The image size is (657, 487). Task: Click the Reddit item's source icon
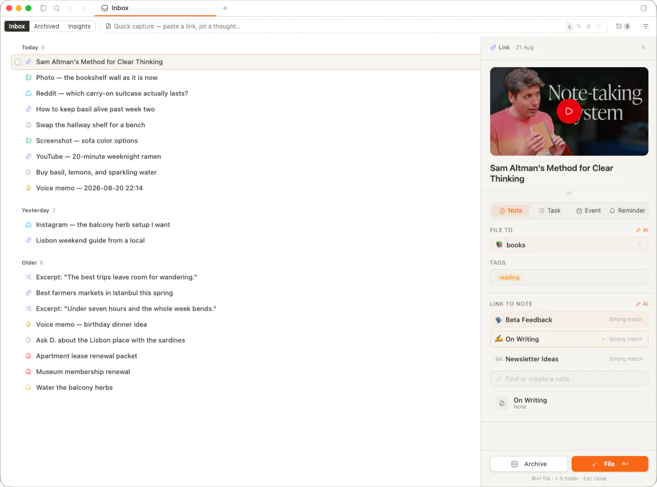click(x=28, y=94)
